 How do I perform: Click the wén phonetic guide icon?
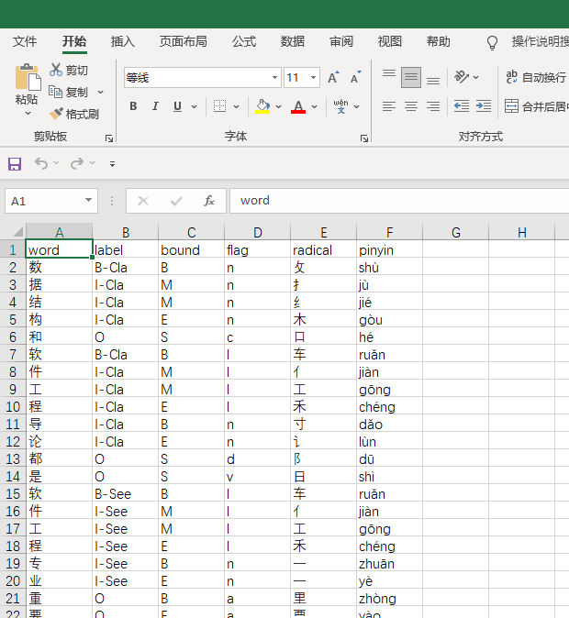[340, 106]
